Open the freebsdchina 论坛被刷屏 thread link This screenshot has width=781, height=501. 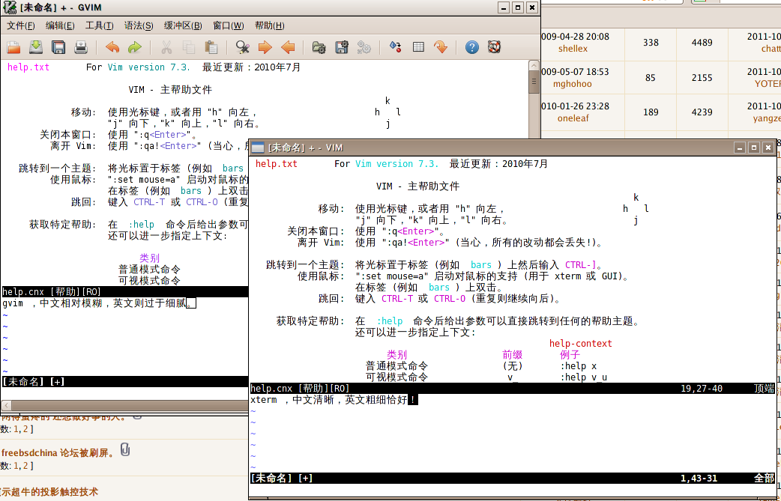click(x=58, y=453)
